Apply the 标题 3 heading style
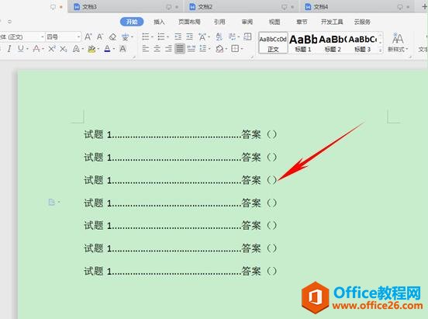The image size is (428, 319). tap(363, 43)
